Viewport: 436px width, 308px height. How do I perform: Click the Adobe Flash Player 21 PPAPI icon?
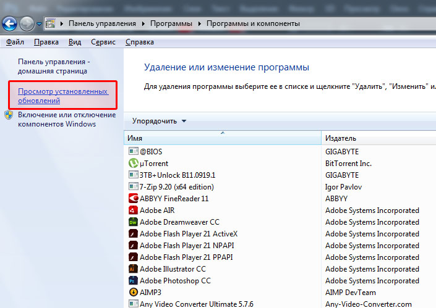pyautogui.click(x=134, y=257)
